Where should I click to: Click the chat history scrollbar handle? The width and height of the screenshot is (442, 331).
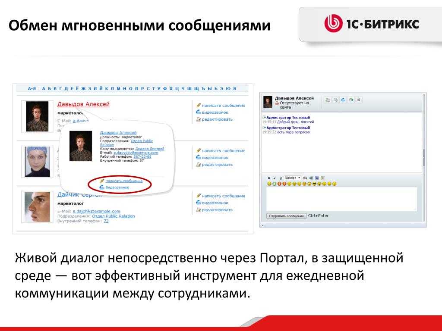tap(424, 157)
